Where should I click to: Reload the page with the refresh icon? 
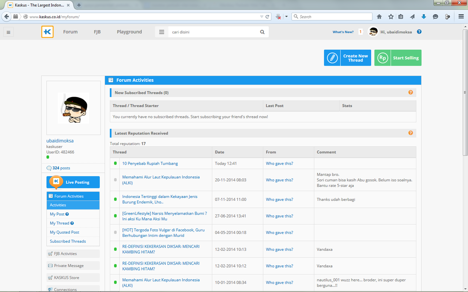click(x=267, y=16)
